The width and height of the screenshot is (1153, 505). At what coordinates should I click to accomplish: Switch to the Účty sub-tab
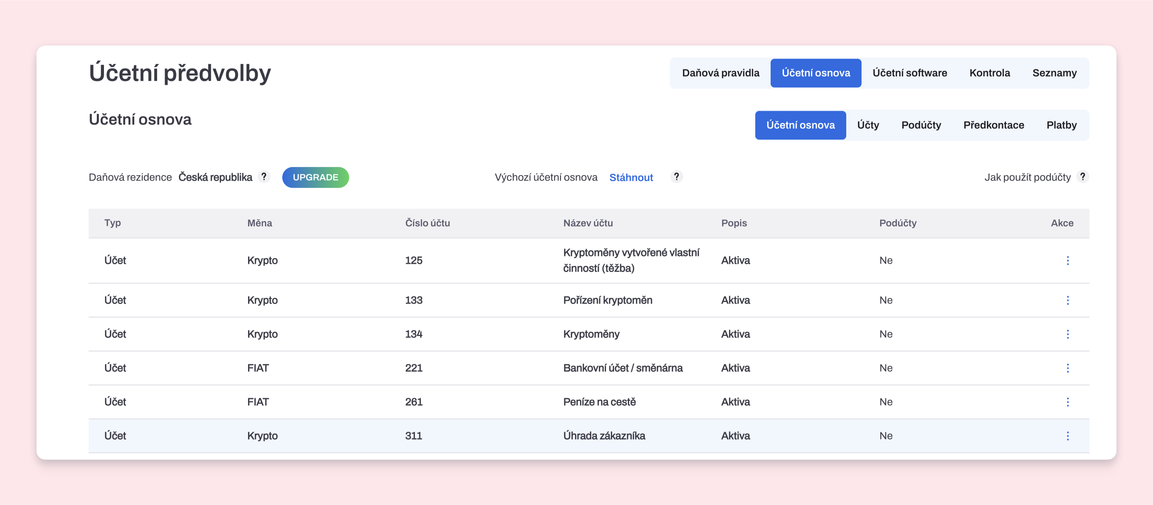pyautogui.click(x=868, y=126)
